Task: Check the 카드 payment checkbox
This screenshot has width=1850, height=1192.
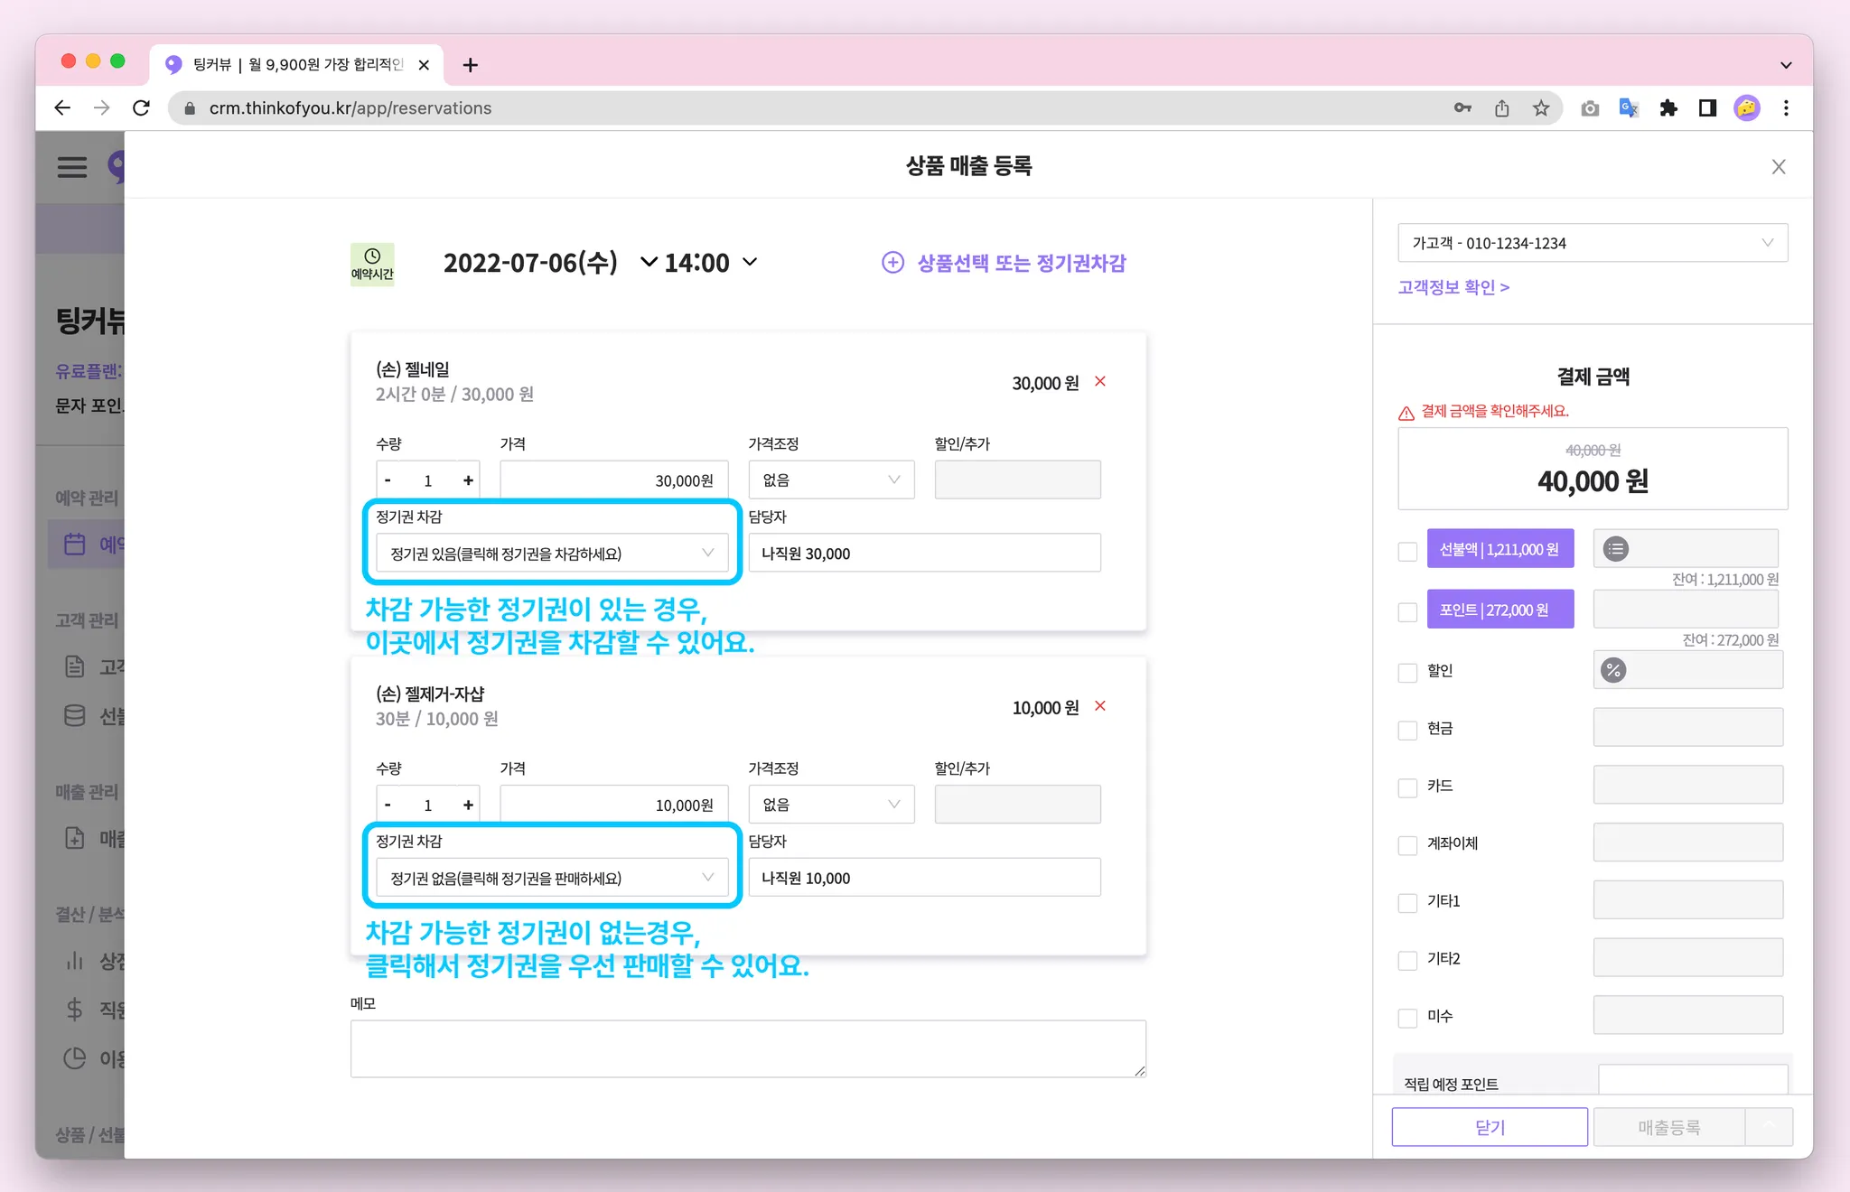Action: point(1407,787)
